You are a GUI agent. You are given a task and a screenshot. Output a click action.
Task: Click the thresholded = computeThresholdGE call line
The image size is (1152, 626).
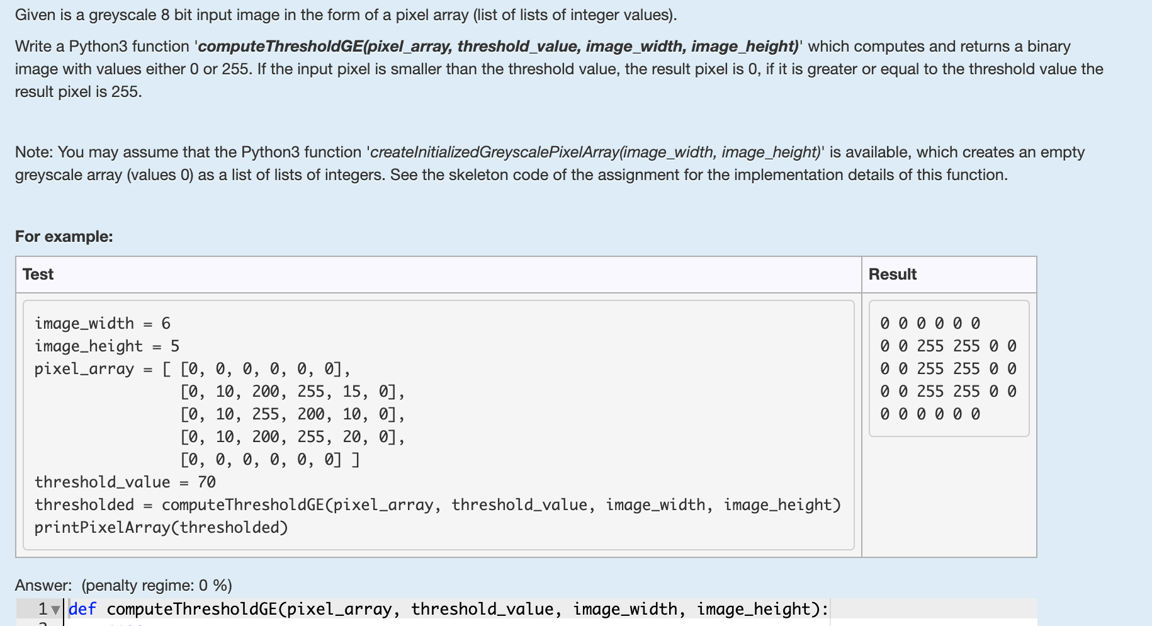[438, 504]
